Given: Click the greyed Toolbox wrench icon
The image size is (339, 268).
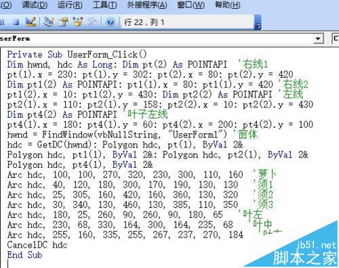Looking at the screenshot, I should click(x=92, y=22).
